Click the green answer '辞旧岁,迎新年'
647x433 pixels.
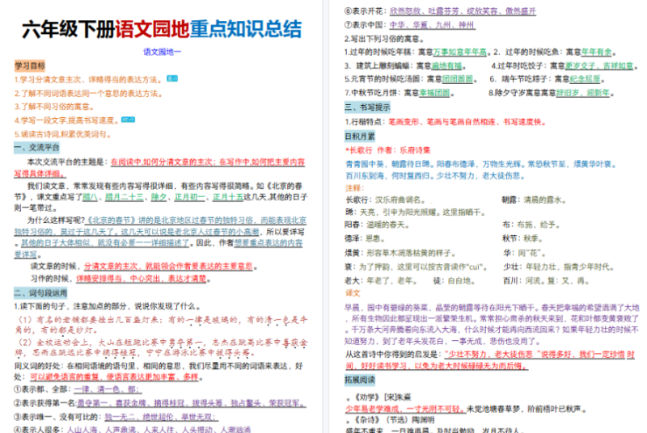click(x=582, y=93)
